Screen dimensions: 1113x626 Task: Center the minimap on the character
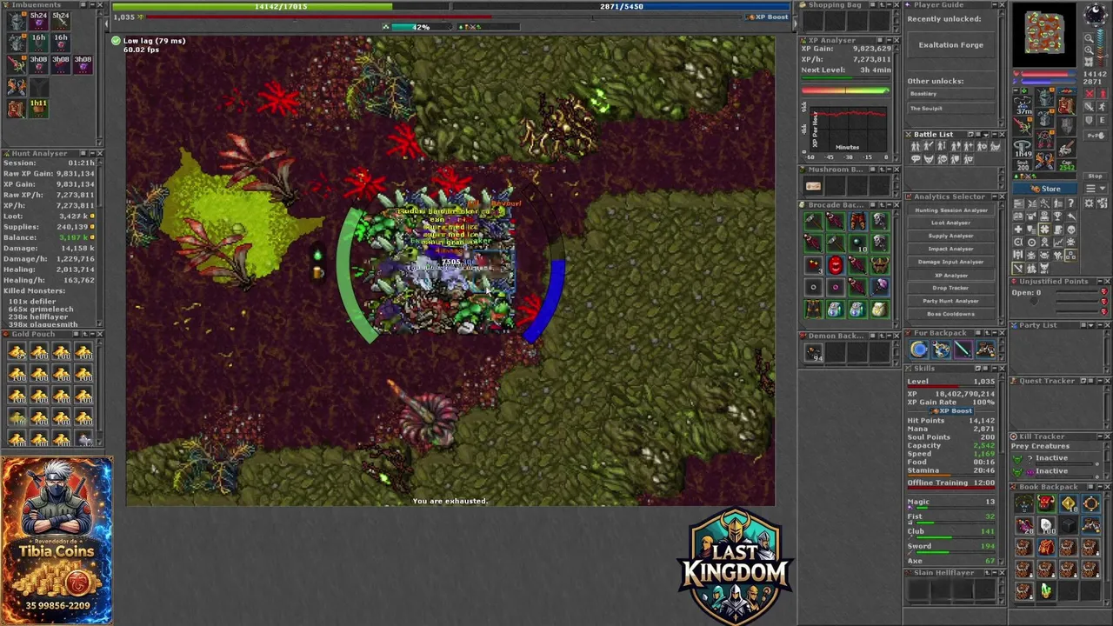[x=1089, y=62]
